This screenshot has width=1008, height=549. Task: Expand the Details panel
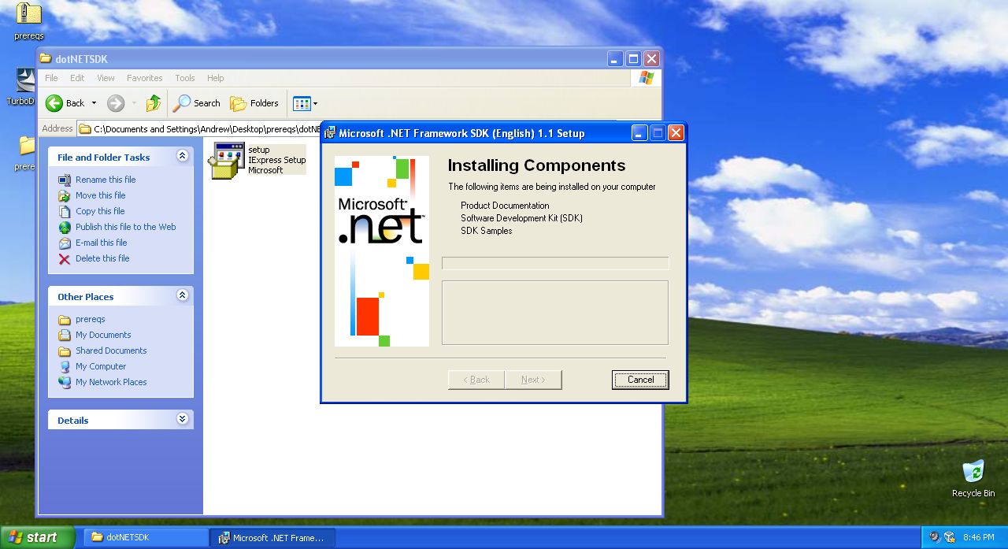(x=183, y=419)
